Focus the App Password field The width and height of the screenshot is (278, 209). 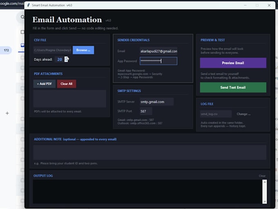click(x=158, y=61)
